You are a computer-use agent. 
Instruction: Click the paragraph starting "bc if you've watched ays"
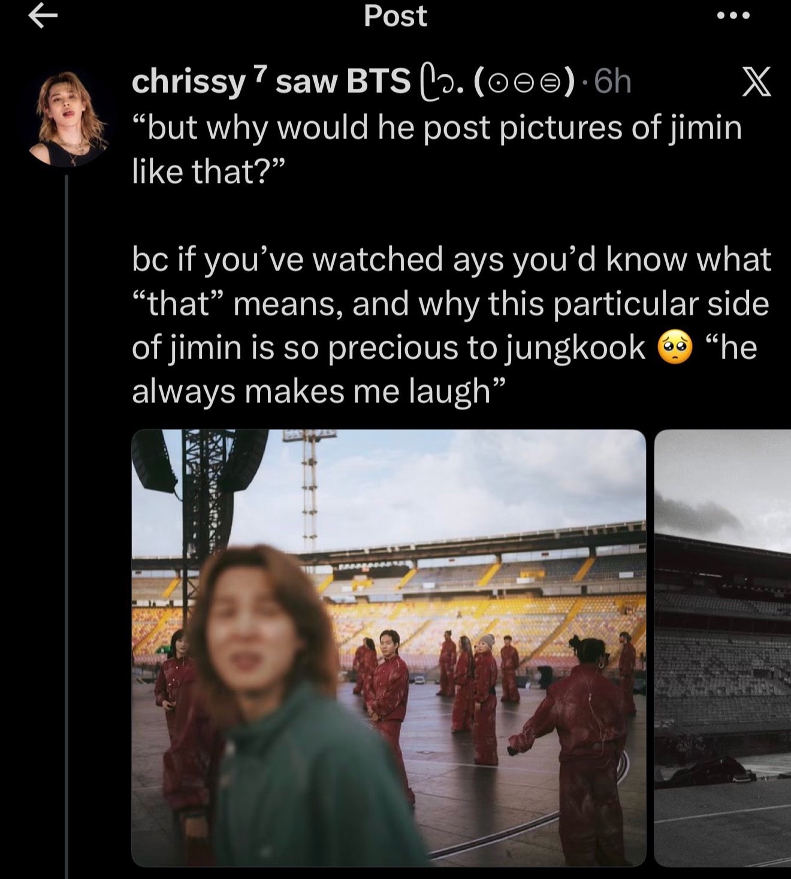(451, 325)
